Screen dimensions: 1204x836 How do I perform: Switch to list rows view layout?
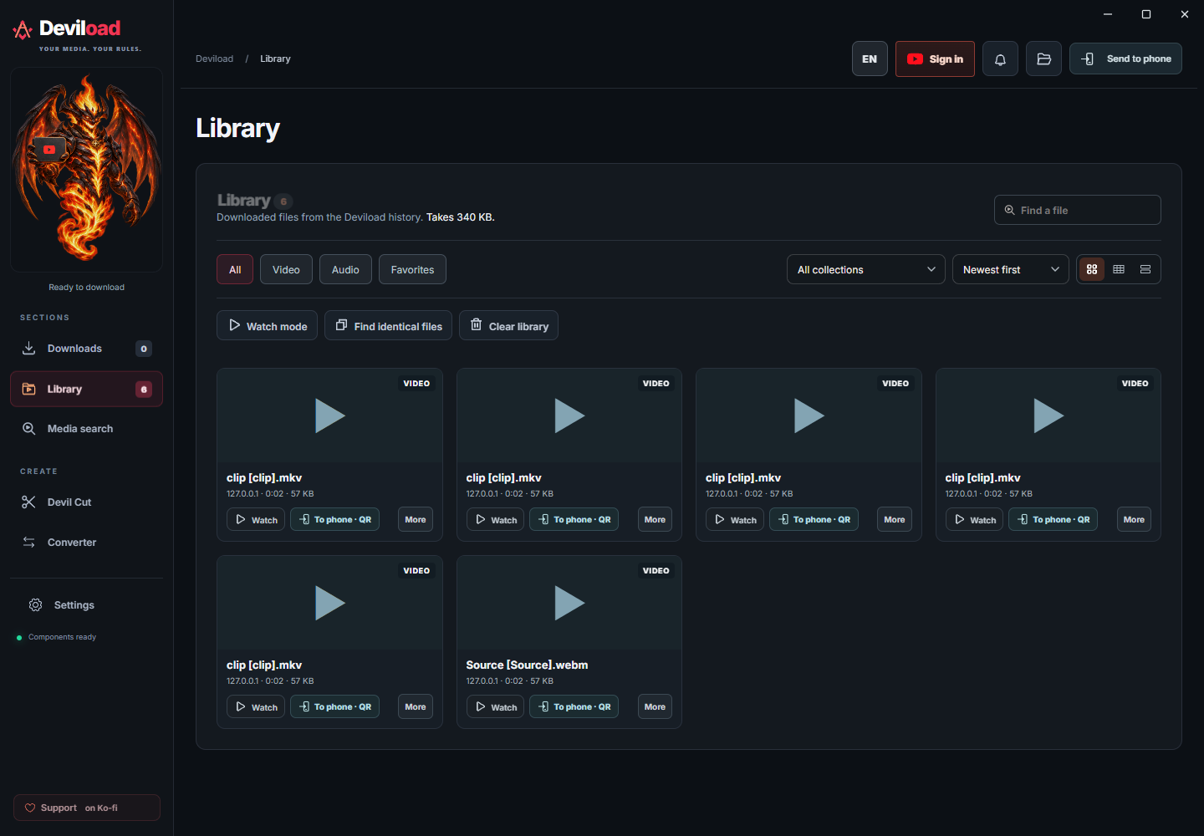click(1145, 269)
